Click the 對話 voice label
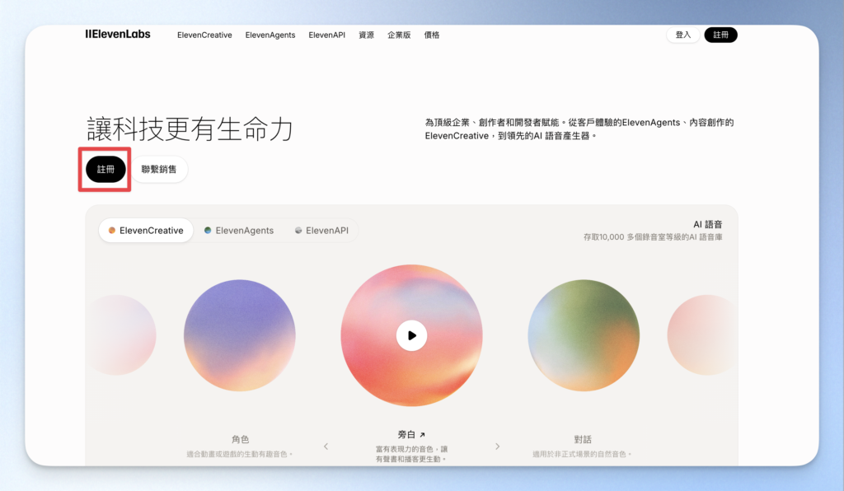This screenshot has height=491, width=844. [583, 439]
